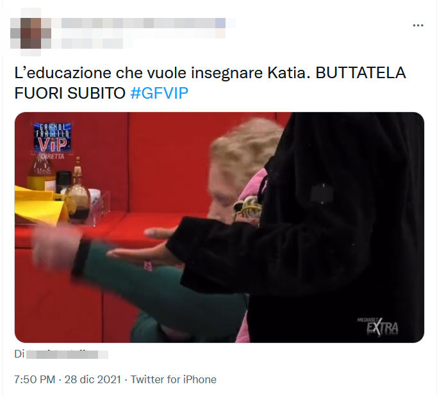The image size is (437, 396).
Task: Open the Twitter for iPhone source link
Action: [174, 379]
